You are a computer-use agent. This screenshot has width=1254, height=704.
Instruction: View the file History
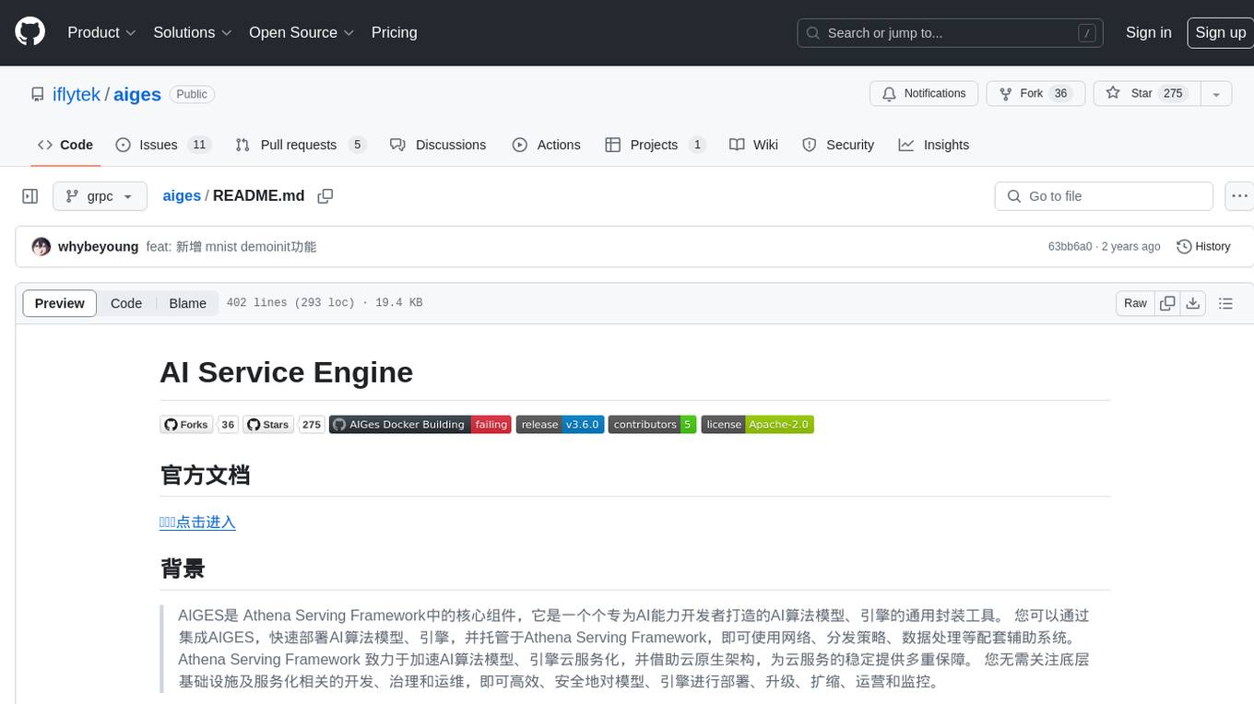pyautogui.click(x=1203, y=247)
